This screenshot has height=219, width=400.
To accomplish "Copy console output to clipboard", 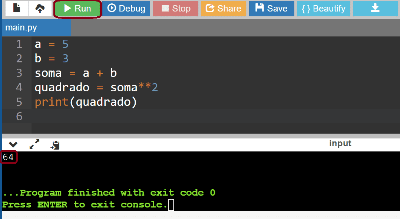I will pyautogui.click(x=55, y=144).
